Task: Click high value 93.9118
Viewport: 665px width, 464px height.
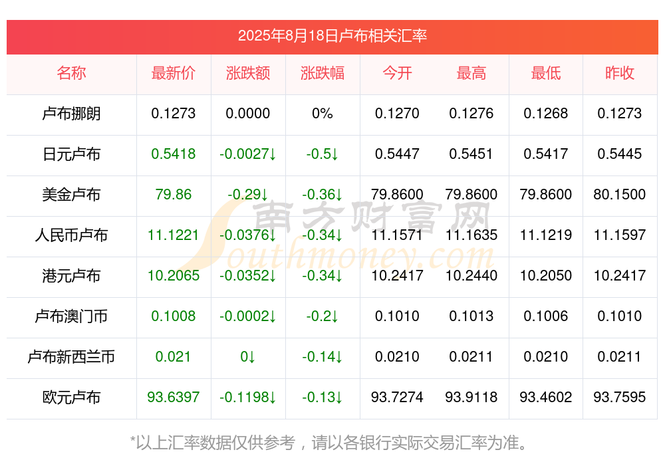Action: click(x=471, y=398)
